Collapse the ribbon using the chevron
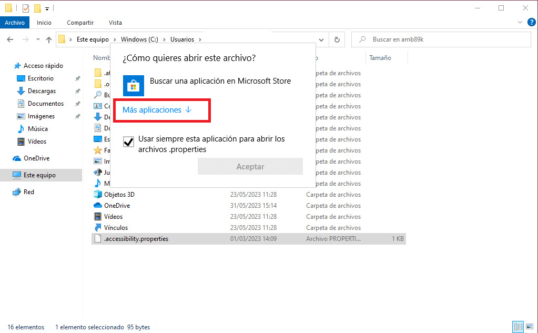The width and height of the screenshot is (538, 333). 520,23
